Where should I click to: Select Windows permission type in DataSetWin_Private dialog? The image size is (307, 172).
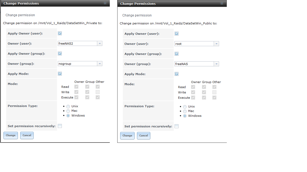coord(68,116)
